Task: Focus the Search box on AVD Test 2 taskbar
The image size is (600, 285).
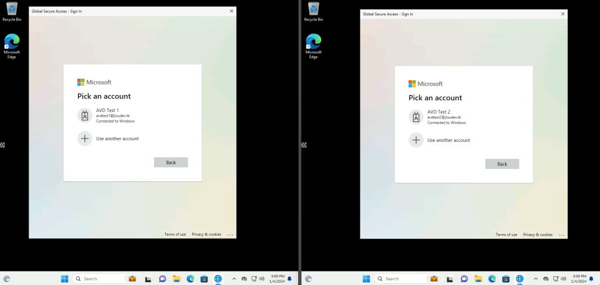Action: click(x=407, y=279)
